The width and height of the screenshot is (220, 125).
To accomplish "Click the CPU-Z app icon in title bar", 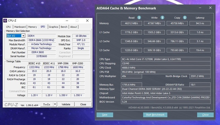I will pos(5,21).
